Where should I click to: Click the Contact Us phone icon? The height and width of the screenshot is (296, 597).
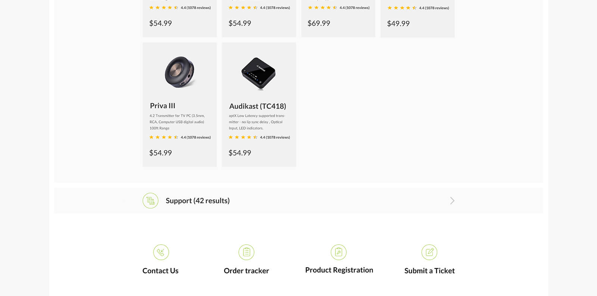161,252
